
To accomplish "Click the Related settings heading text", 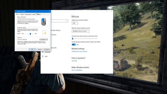I will [x=78, y=49].
